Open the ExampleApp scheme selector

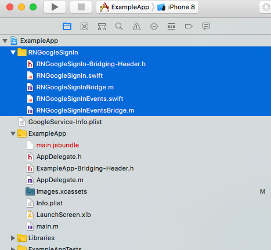pos(124,7)
